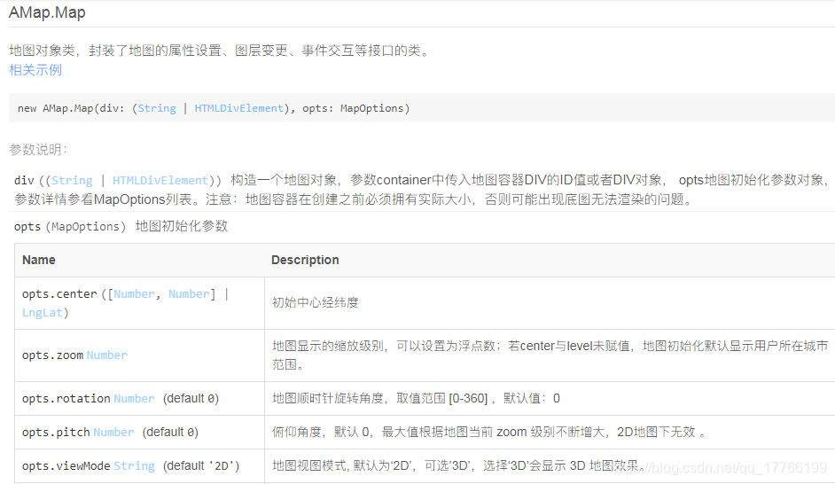Click second Number link in opts.center
This screenshot has width=835, height=484.
189,294
